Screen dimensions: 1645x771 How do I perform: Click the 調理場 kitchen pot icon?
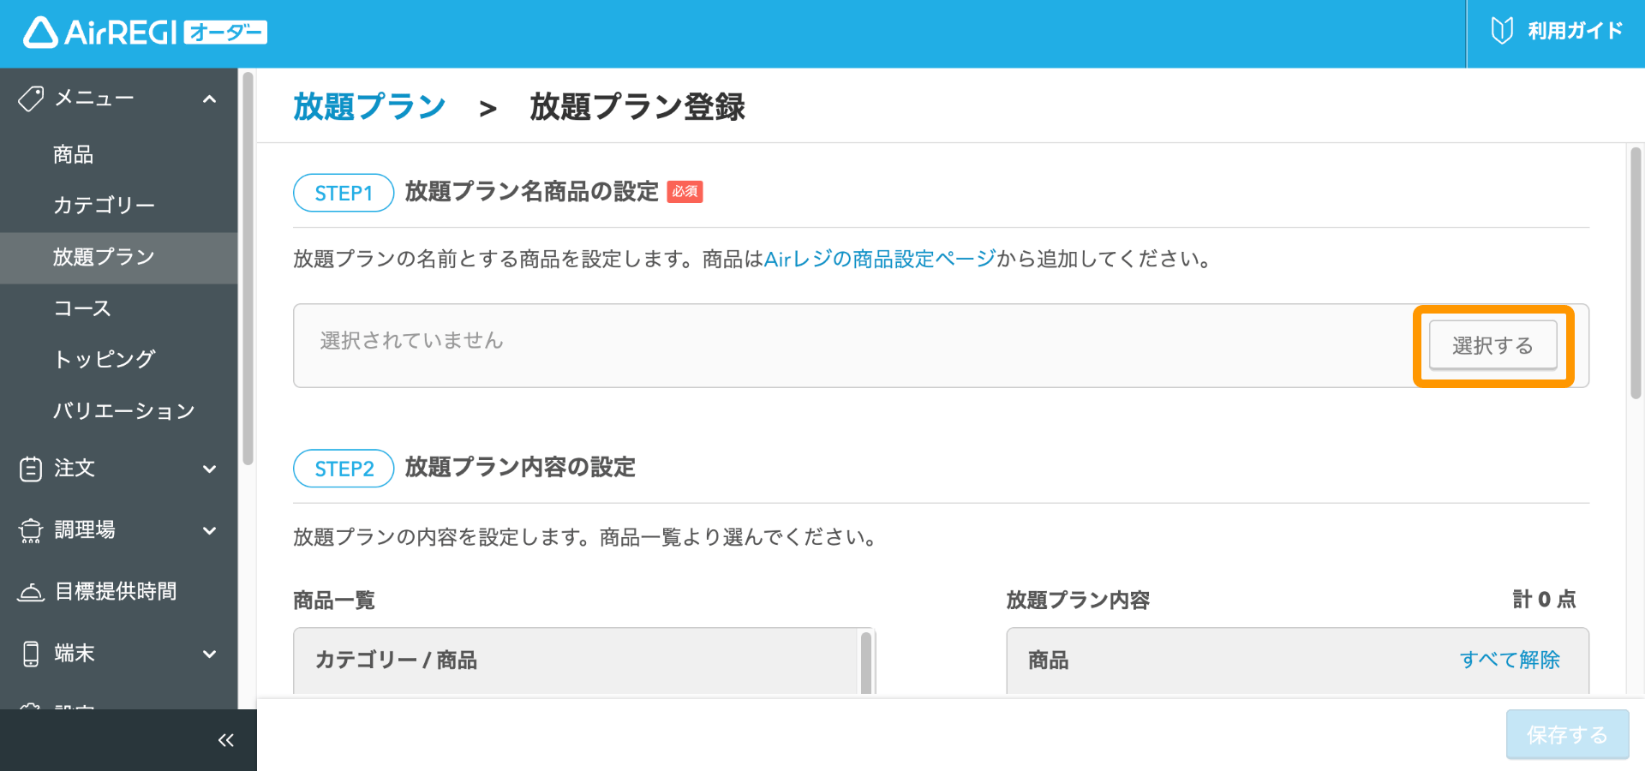click(x=31, y=530)
